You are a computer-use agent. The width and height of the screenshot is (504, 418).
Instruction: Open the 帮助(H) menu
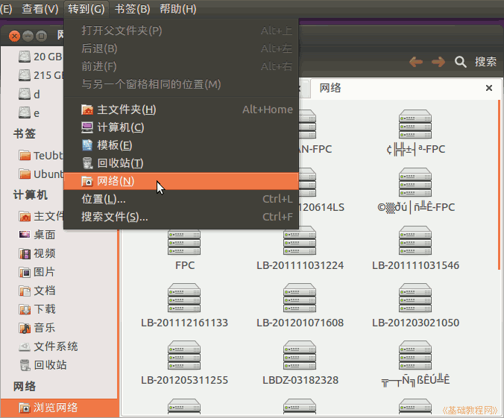pos(177,9)
